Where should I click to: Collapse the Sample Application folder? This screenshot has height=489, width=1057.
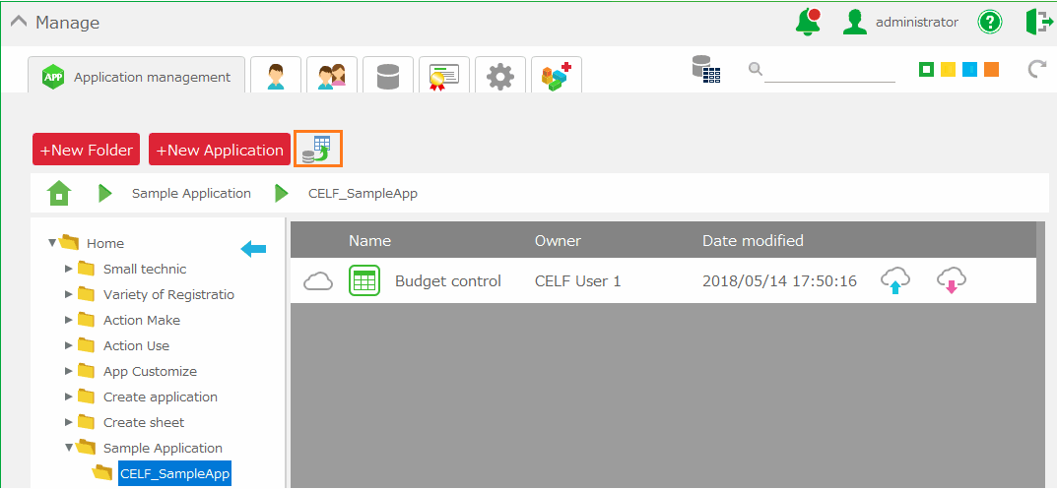coord(68,448)
